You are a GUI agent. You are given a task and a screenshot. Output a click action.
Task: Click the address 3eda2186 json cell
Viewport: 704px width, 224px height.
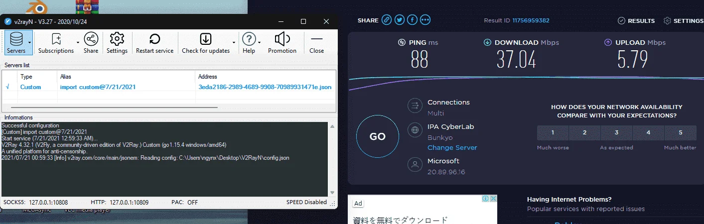pos(265,87)
